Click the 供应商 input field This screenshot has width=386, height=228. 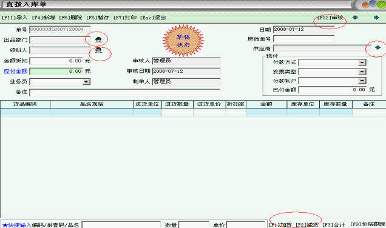322,49
